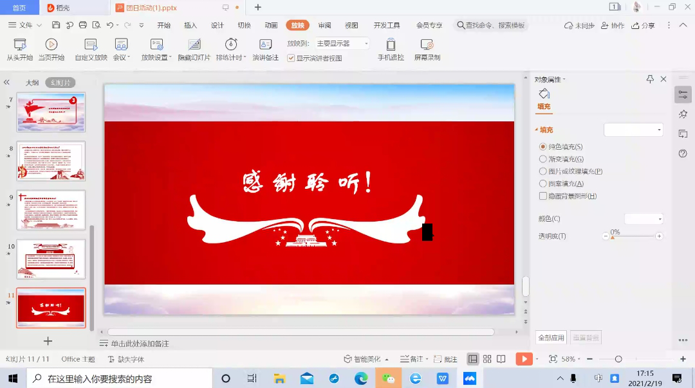Switch to slide sorter grid view
The image size is (695, 388).
click(487, 359)
